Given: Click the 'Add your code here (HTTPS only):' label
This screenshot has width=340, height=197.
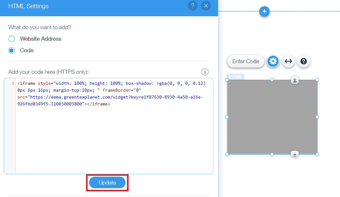Looking at the screenshot, I should pos(48,72).
